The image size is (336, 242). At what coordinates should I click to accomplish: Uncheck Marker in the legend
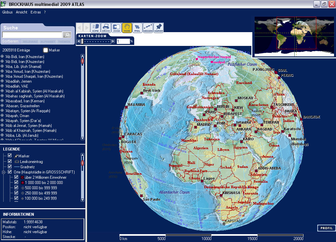pyautogui.click(x=10, y=155)
